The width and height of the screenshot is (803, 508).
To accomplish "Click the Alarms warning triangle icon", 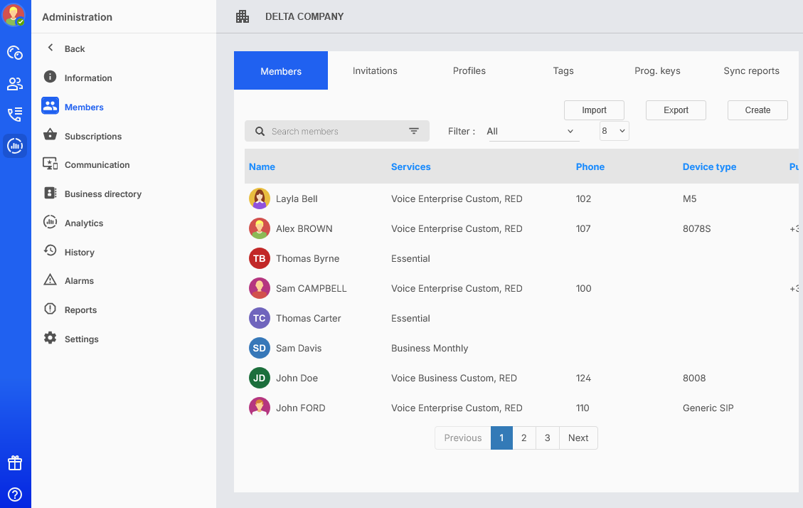I will [50, 280].
